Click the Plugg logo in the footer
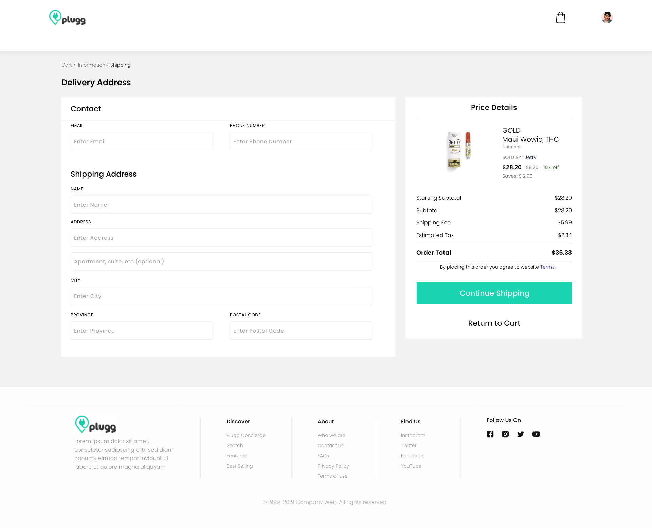 95,424
